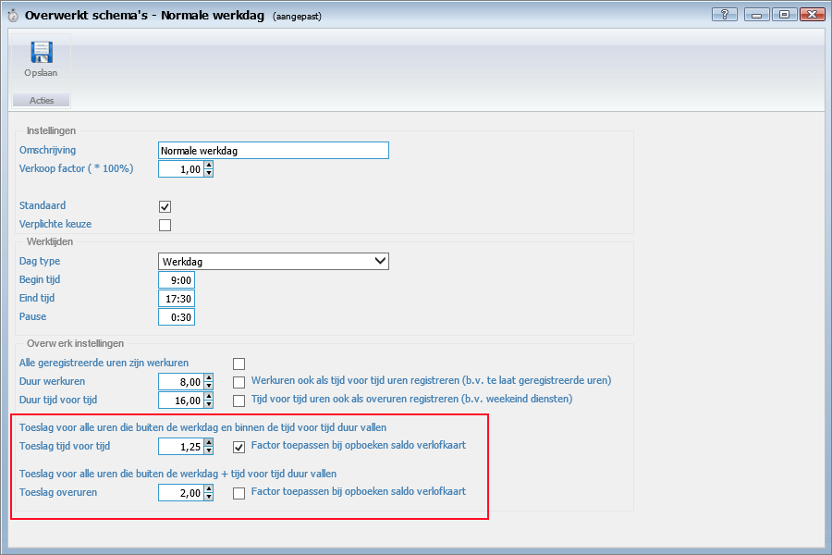
Task: Check Alle geregistreerde uren zijn werkuren
Action: click(239, 364)
